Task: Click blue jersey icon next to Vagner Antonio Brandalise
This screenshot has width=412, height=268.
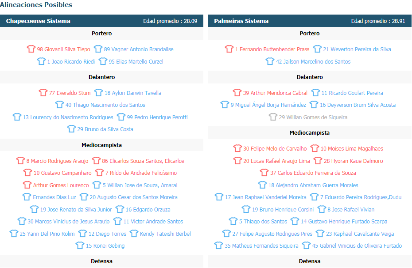Action: point(98,49)
